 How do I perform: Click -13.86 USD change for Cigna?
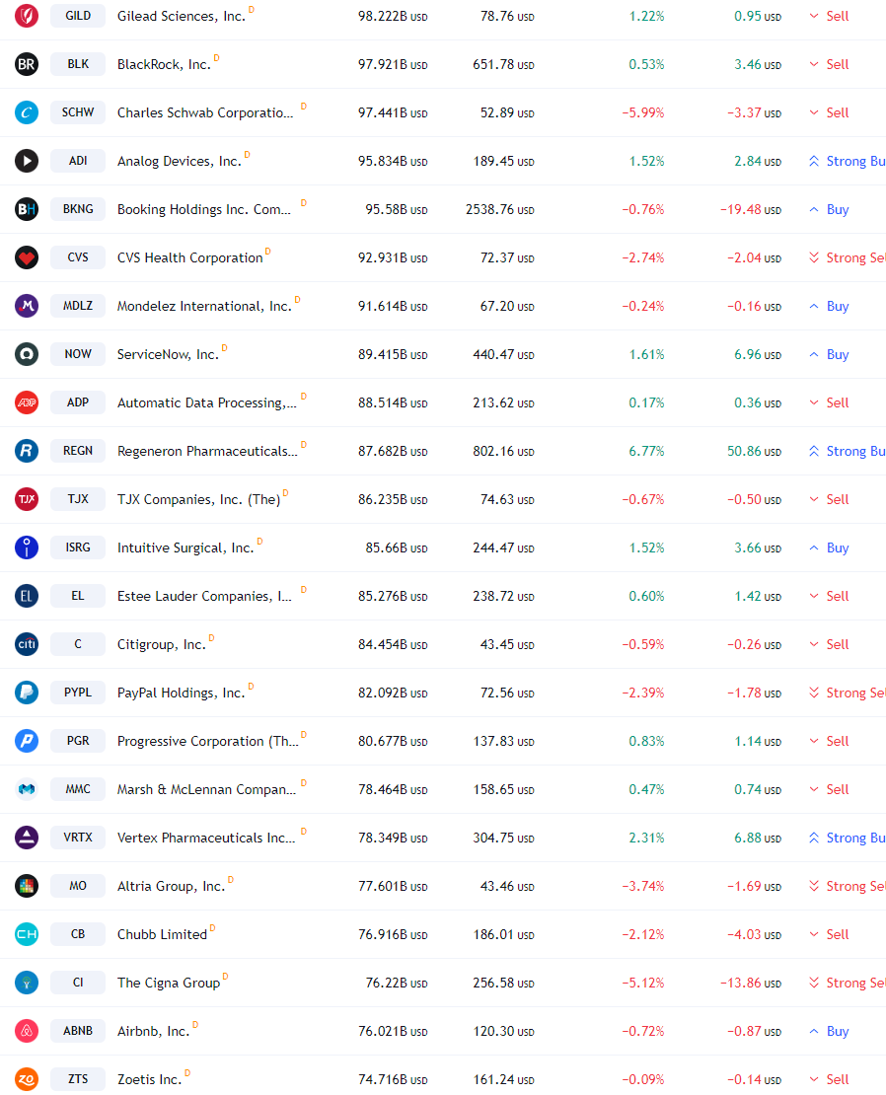[x=751, y=984]
